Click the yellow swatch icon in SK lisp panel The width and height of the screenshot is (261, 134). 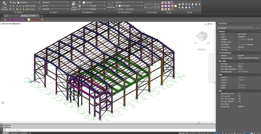[175, 6]
